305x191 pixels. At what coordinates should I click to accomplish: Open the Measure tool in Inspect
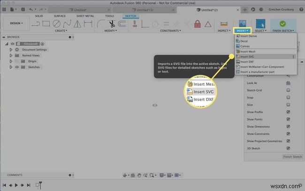click(224, 24)
